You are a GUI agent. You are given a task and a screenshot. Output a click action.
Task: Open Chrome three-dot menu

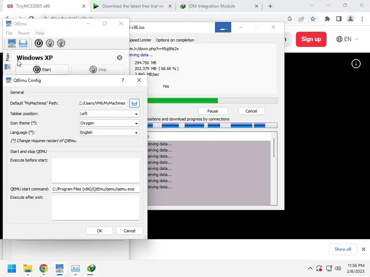pyautogui.click(x=362, y=19)
